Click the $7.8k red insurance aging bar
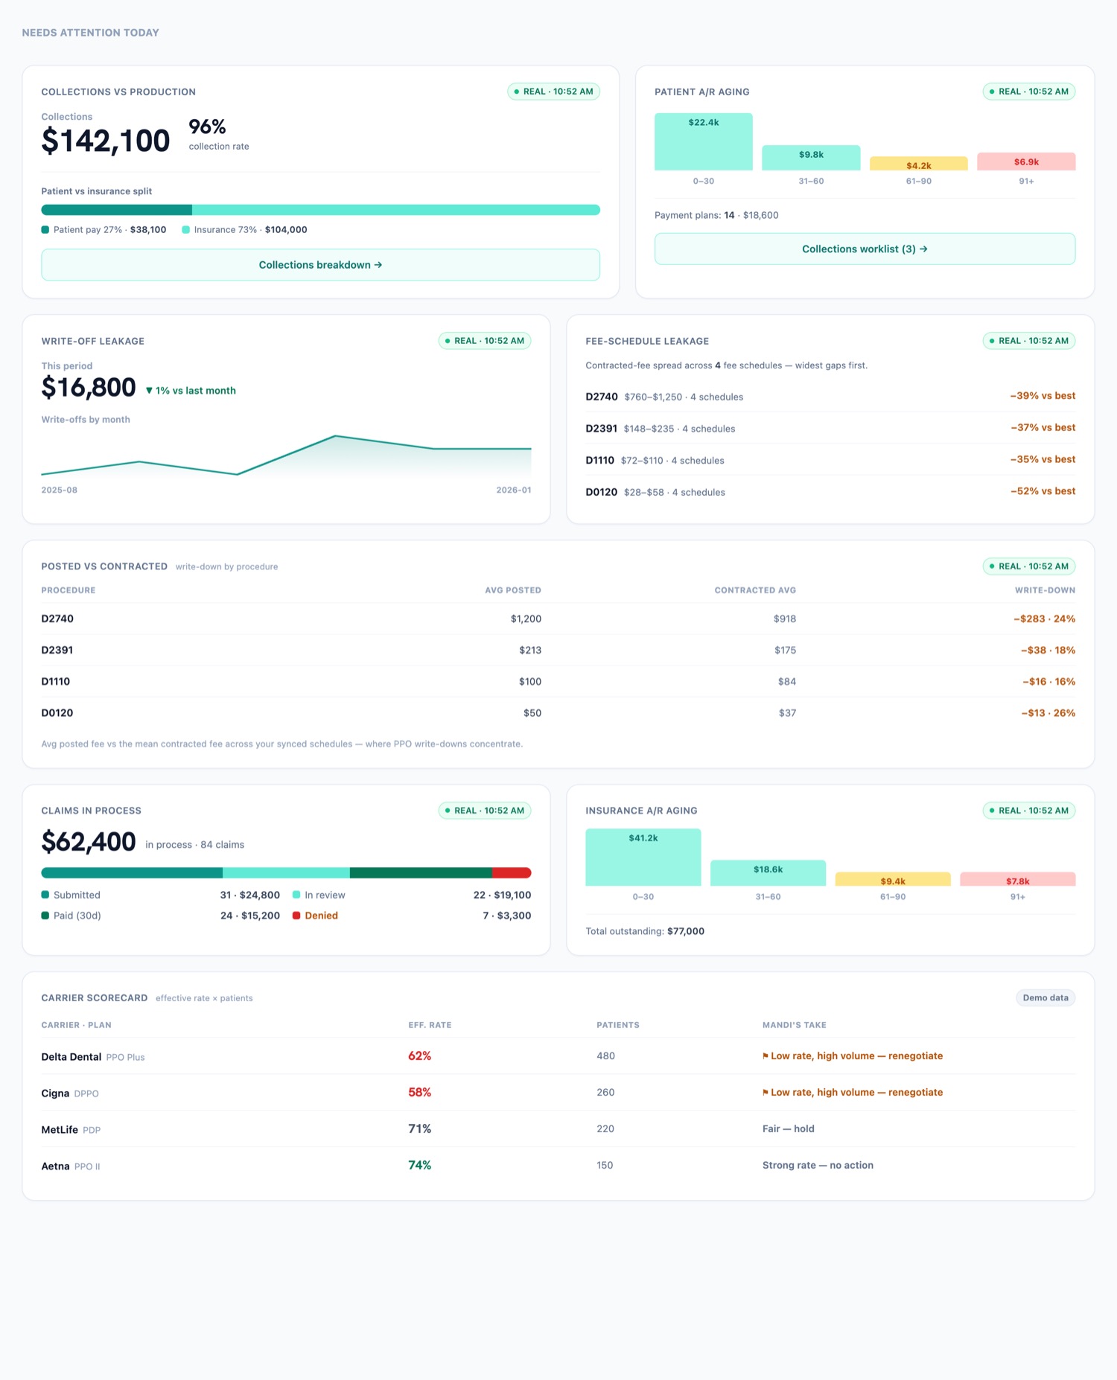Screen dimensions: 1117x1380 (1017, 879)
